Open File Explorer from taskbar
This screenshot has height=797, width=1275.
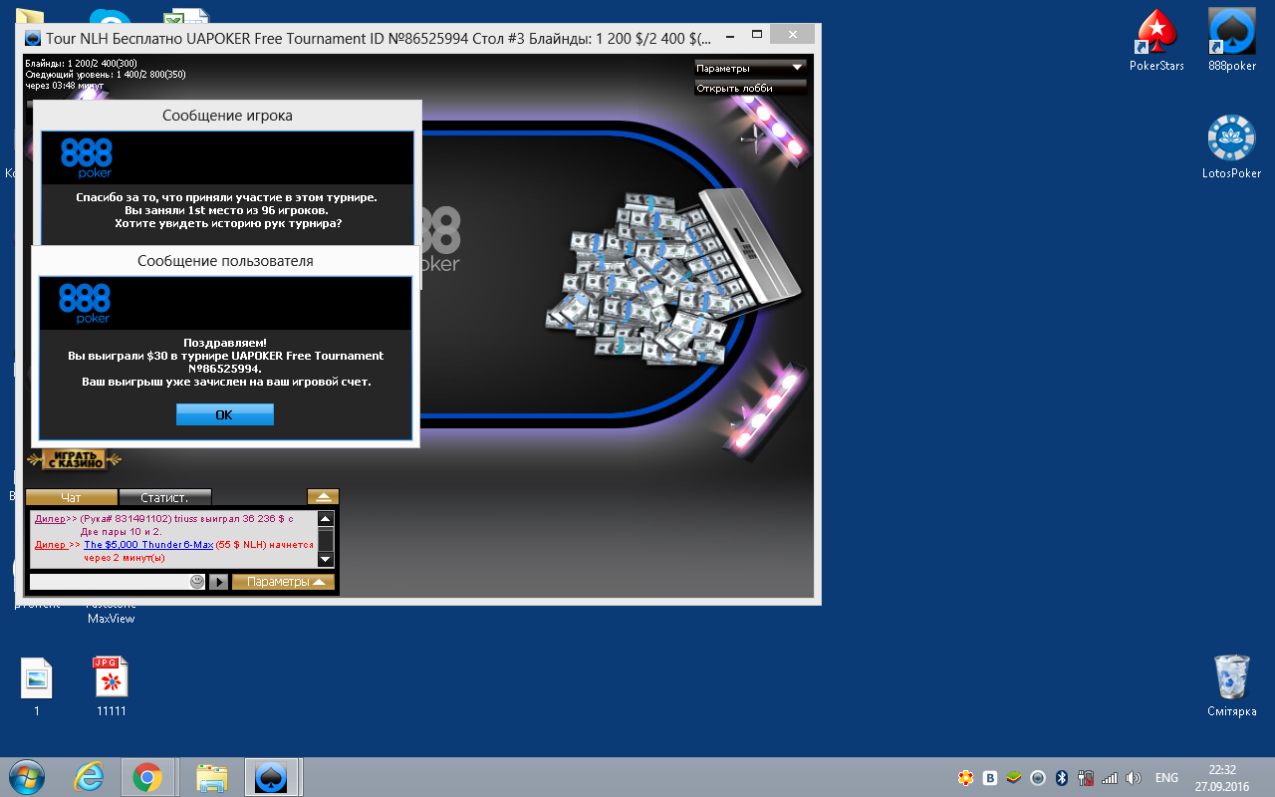(x=212, y=777)
